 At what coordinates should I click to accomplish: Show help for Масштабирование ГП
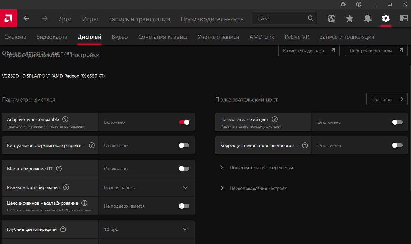tap(59, 169)
